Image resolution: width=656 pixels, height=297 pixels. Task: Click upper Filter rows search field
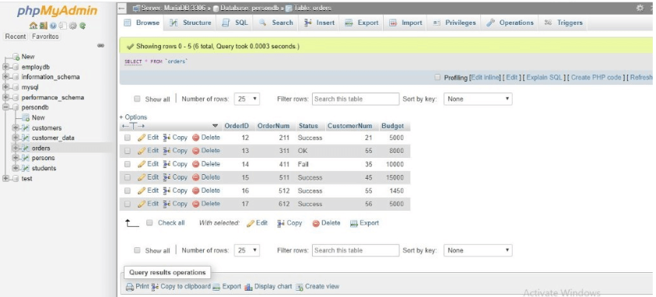coord(356,99)
